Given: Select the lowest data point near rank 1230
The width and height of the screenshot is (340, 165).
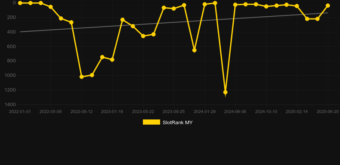Looking at the screenshot, I should pos(225,92).
